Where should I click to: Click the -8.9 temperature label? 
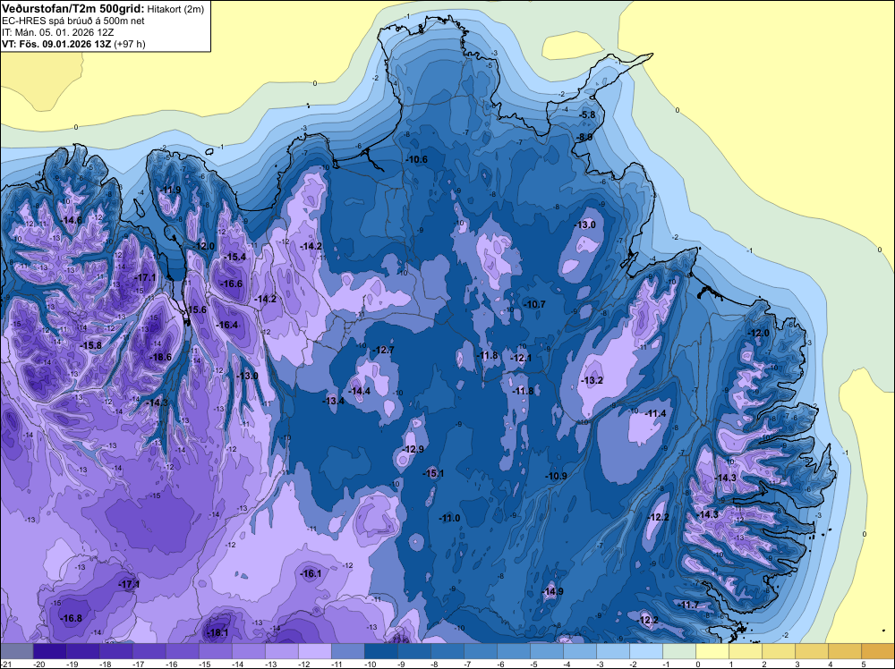[x=584, y=138]
